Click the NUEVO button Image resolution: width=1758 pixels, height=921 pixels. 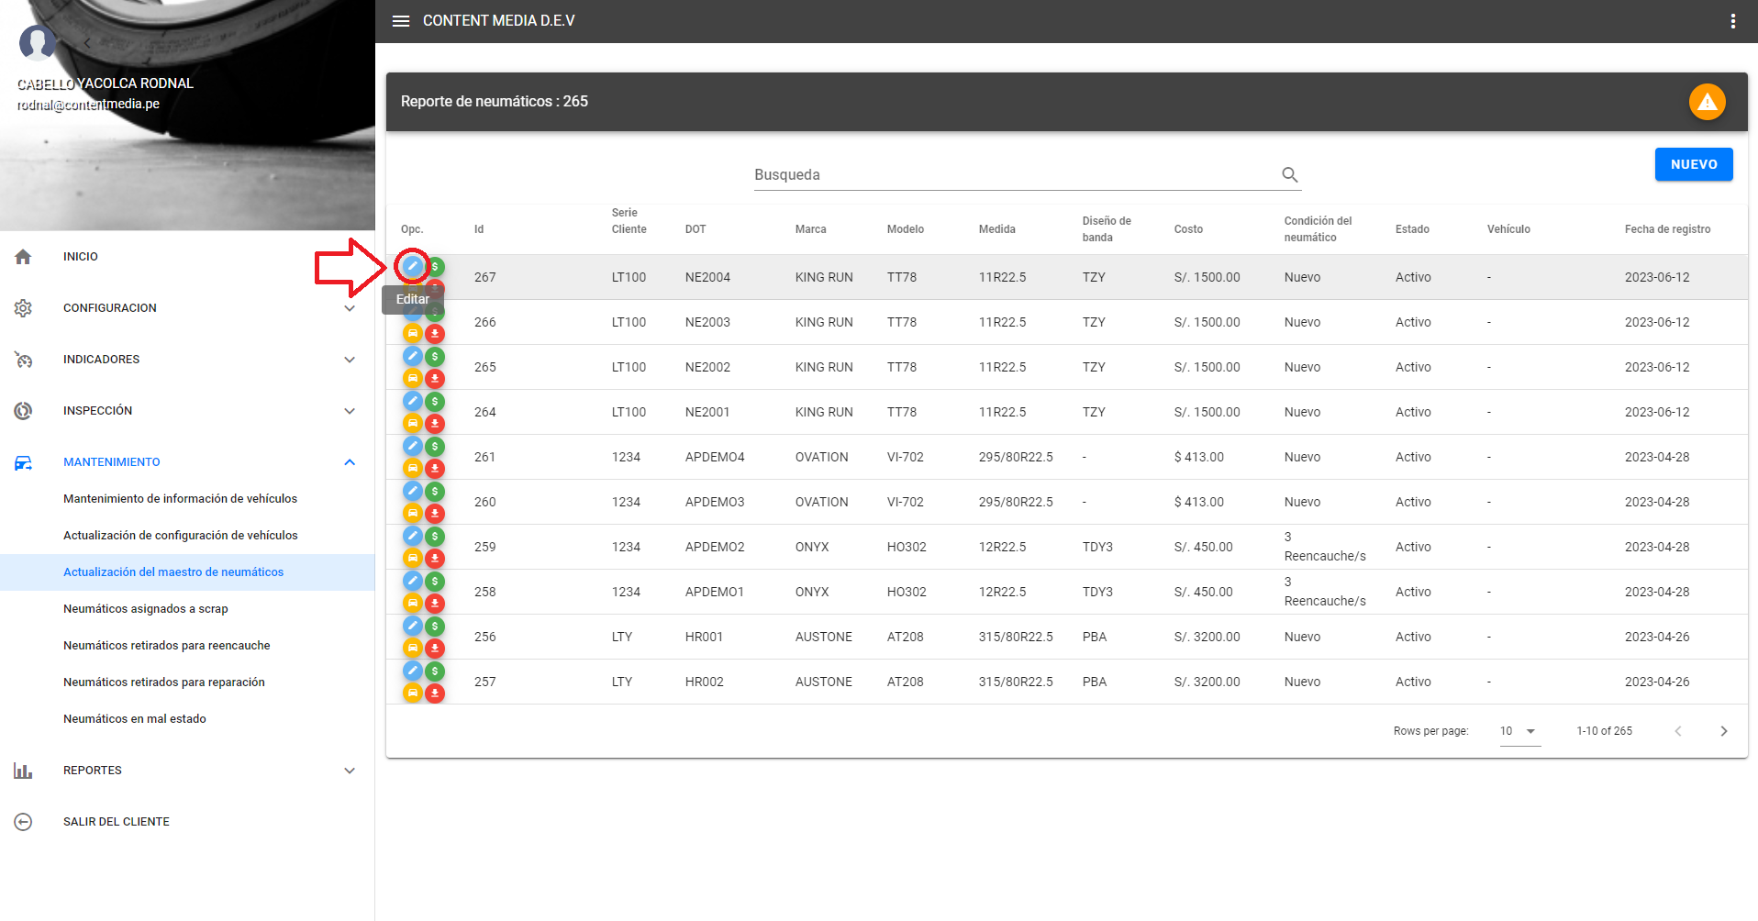coord(1693,164)
